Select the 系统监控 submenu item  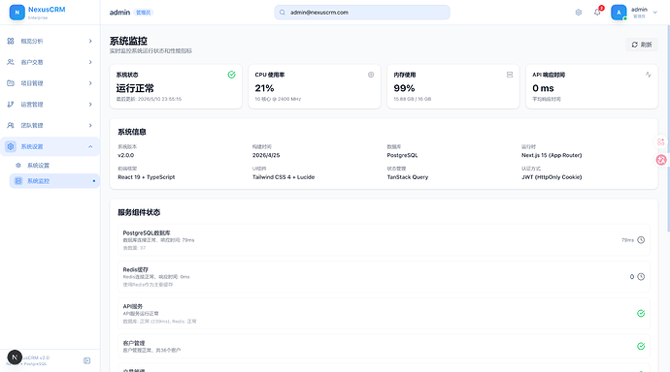pyautogui.click(x=54, y=181)
